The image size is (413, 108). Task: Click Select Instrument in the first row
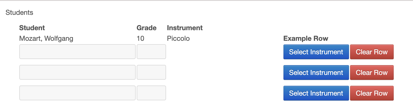pos(316,52)
